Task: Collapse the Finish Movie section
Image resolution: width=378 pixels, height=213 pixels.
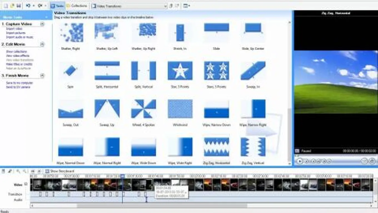Action: coord(42,75)
